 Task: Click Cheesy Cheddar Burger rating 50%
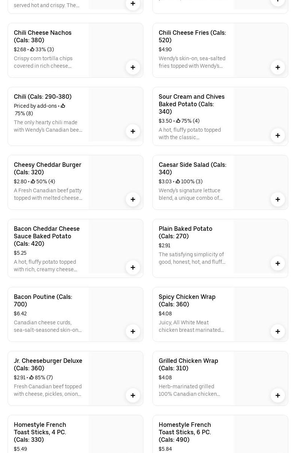(43, 181)
